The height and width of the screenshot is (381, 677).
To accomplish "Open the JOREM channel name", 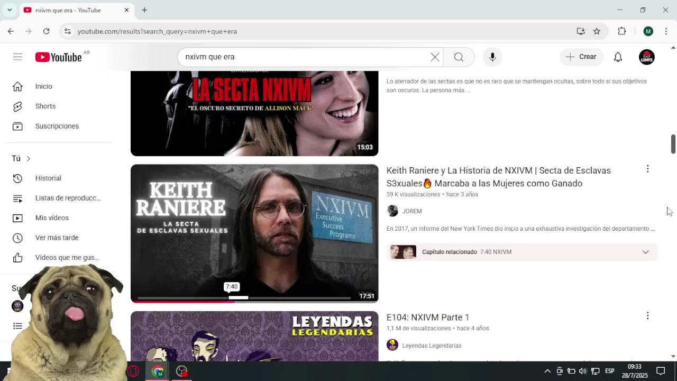I will coord(412,211).
